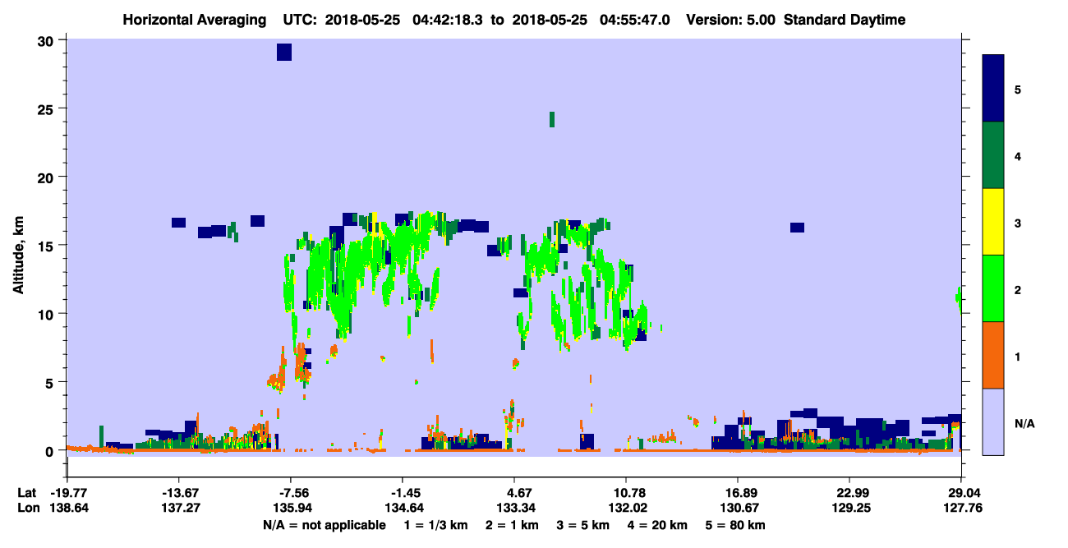Screen dimensions: 1068x548
Task: Click the legend text '1 = 1/3 km'
Action: tap(436, 525)
